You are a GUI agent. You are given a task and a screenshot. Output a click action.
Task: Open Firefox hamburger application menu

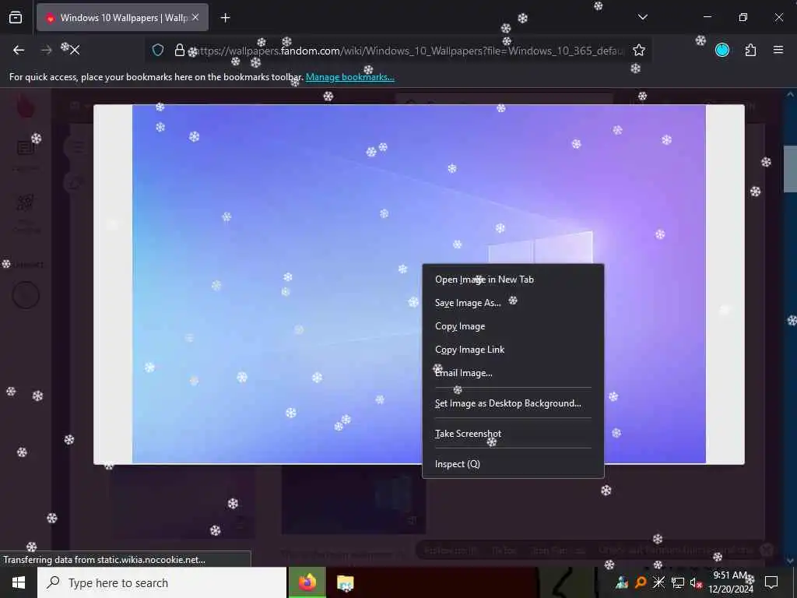click(x=778, y=50)
